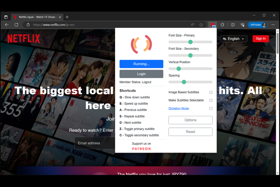Click the 'A - Previous subtitle' shortcut text
The image size is (280, 187).
point(133,110)
